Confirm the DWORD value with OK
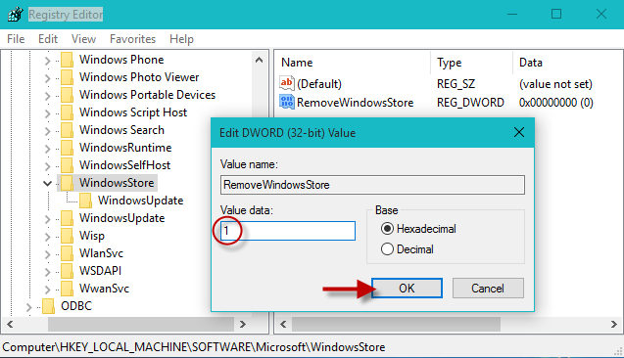 click(407, 288)
